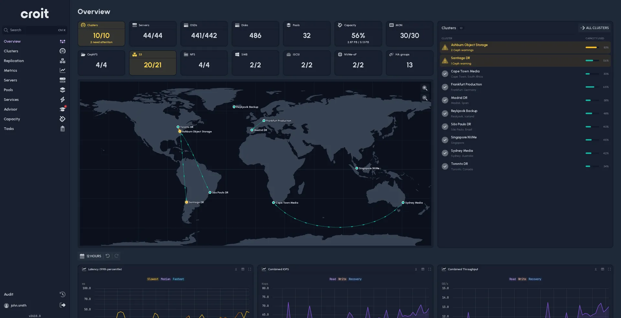Open the HA groups 13 card
The width and height of the screenshot is (621, 318).
pos(409,63)
